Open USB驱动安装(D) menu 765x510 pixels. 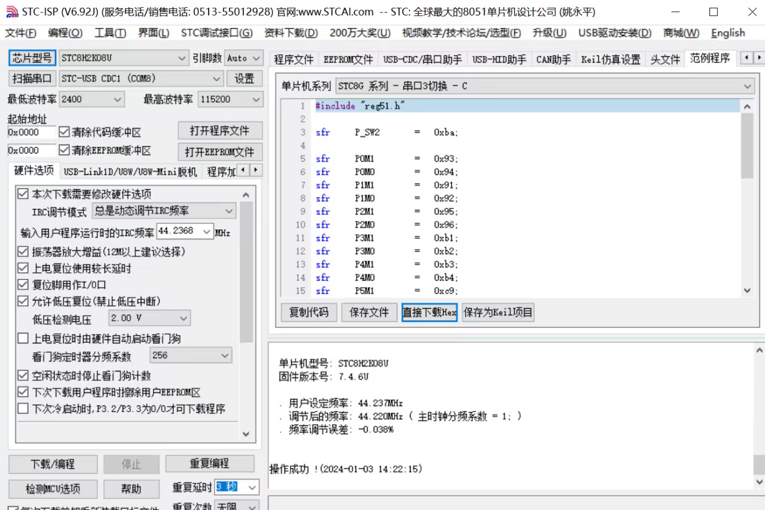coord(615,33)
